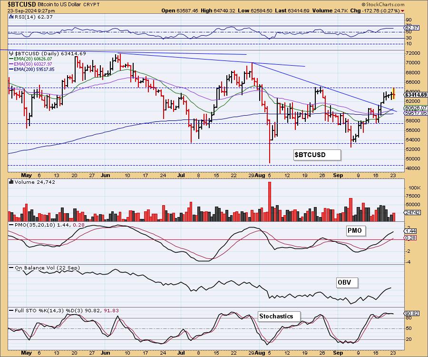Screen dimensions: 428x357
Task: Click the PMO(35,20,10) 1.44, 0.28 label
Action: (x=49, y=225)
